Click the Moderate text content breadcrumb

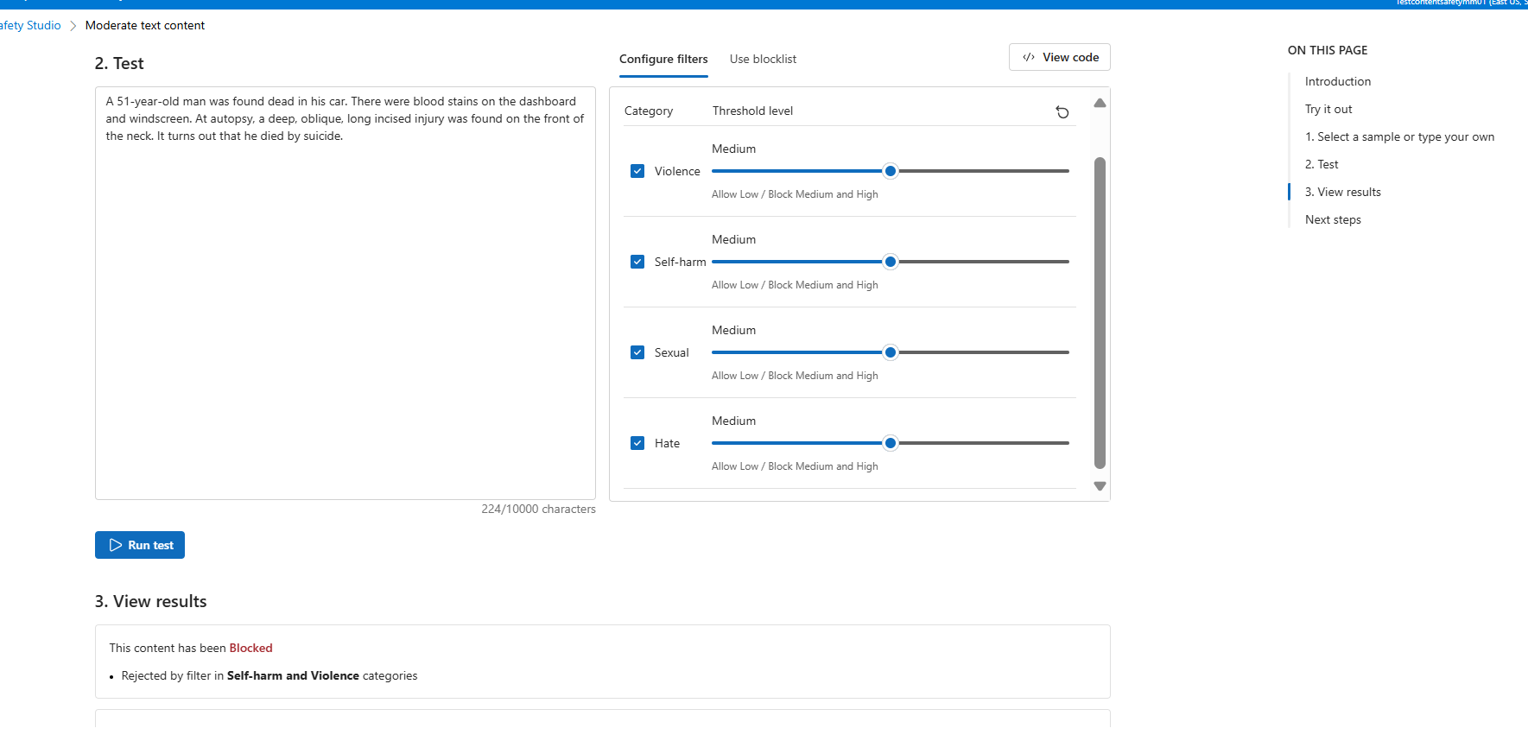(145, 26)
